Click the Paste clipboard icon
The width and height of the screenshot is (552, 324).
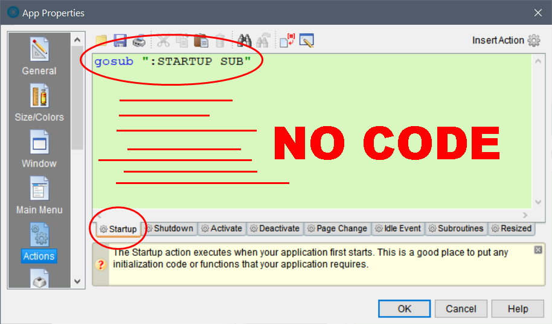tap(201, 41)
